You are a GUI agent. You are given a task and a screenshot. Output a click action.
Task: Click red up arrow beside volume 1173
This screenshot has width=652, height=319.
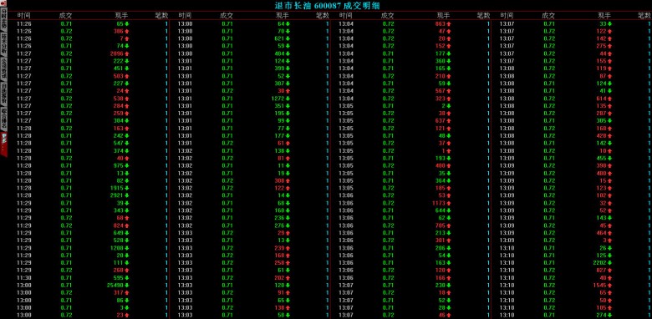click(x=449, y=203)
